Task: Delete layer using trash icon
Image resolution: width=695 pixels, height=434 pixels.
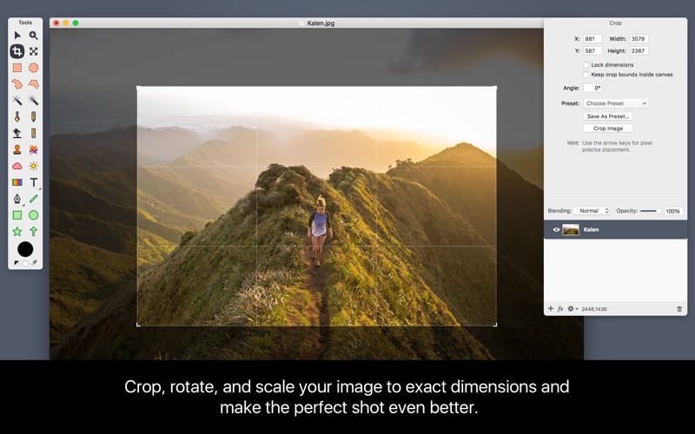Action: [679, 309]
